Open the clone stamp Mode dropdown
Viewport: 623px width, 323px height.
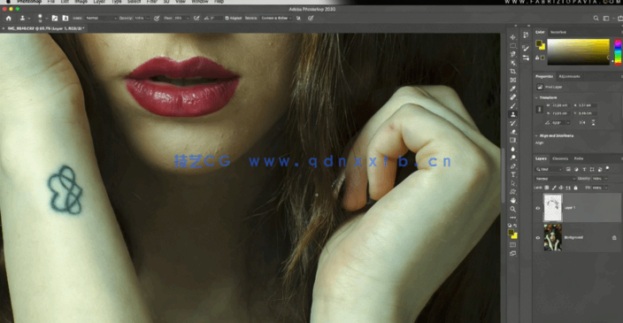pyautogui.click(x=101, y=19)
